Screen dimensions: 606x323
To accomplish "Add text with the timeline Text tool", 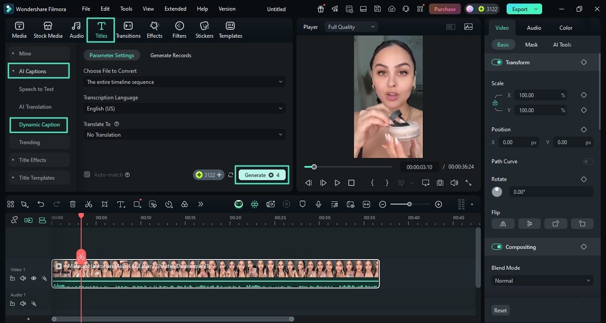I will (x=121, y=204).
